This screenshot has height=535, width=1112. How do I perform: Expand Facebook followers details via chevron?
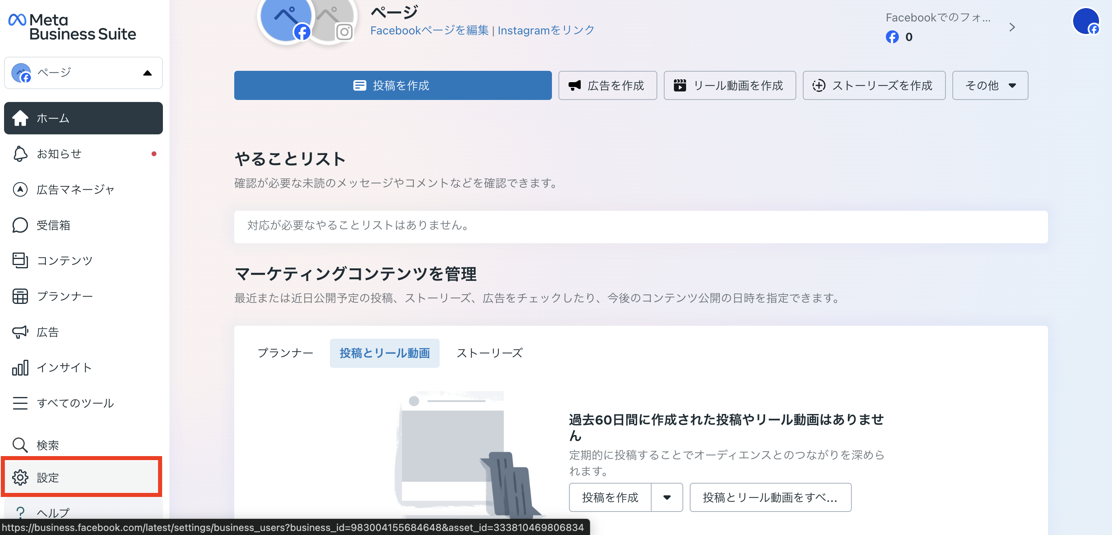coord(1012,27)
